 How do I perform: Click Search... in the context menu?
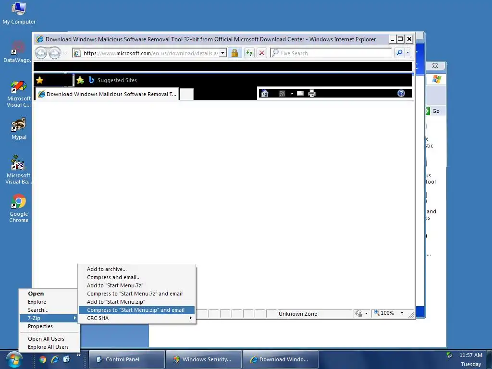tap(49, 310)
